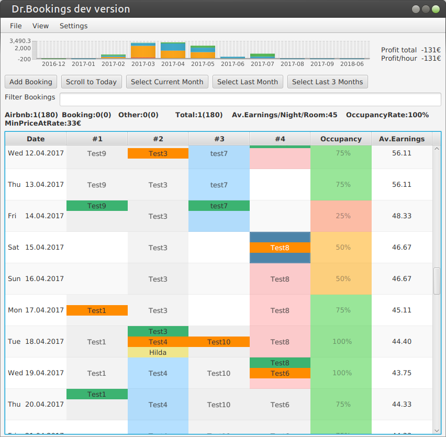This screenshot has height=437, width=446.
Task: Click Select Last Month button
Action: [248, 82]
